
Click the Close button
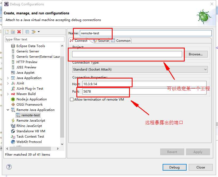click(x=201, y=167)
